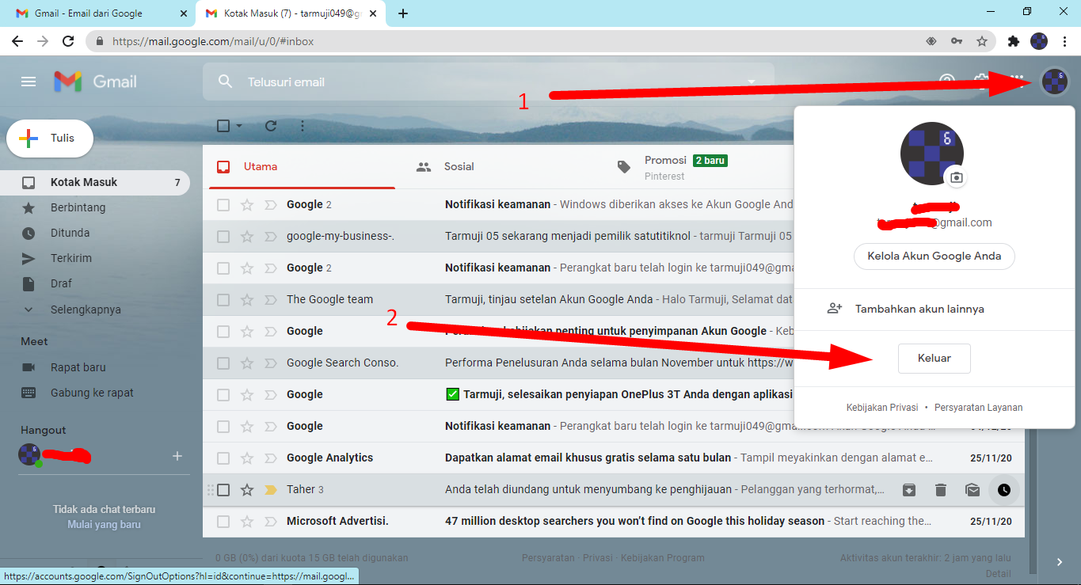Screen dimensions: 1081x585
Task: Open the main menu hamburger icon
Action: tap(29, 82)
